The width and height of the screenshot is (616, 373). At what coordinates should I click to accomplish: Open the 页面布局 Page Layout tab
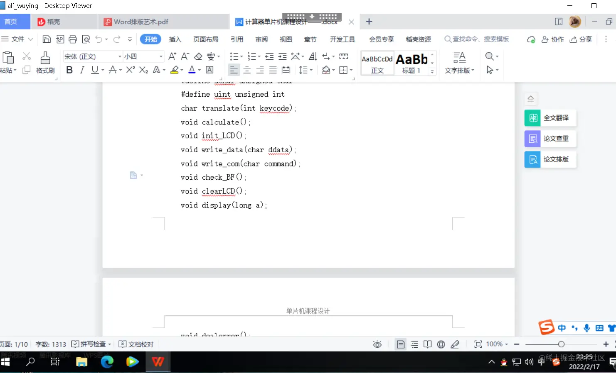tap(206, 39)
